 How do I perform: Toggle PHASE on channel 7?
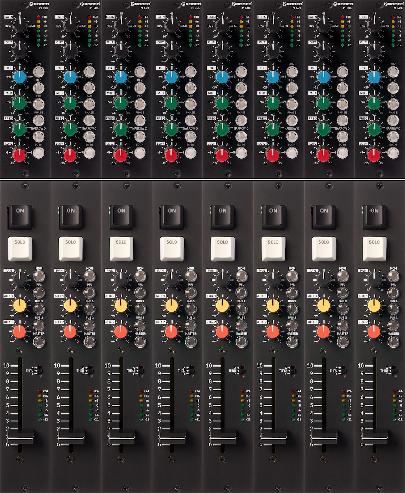click(x=342, y=120)
